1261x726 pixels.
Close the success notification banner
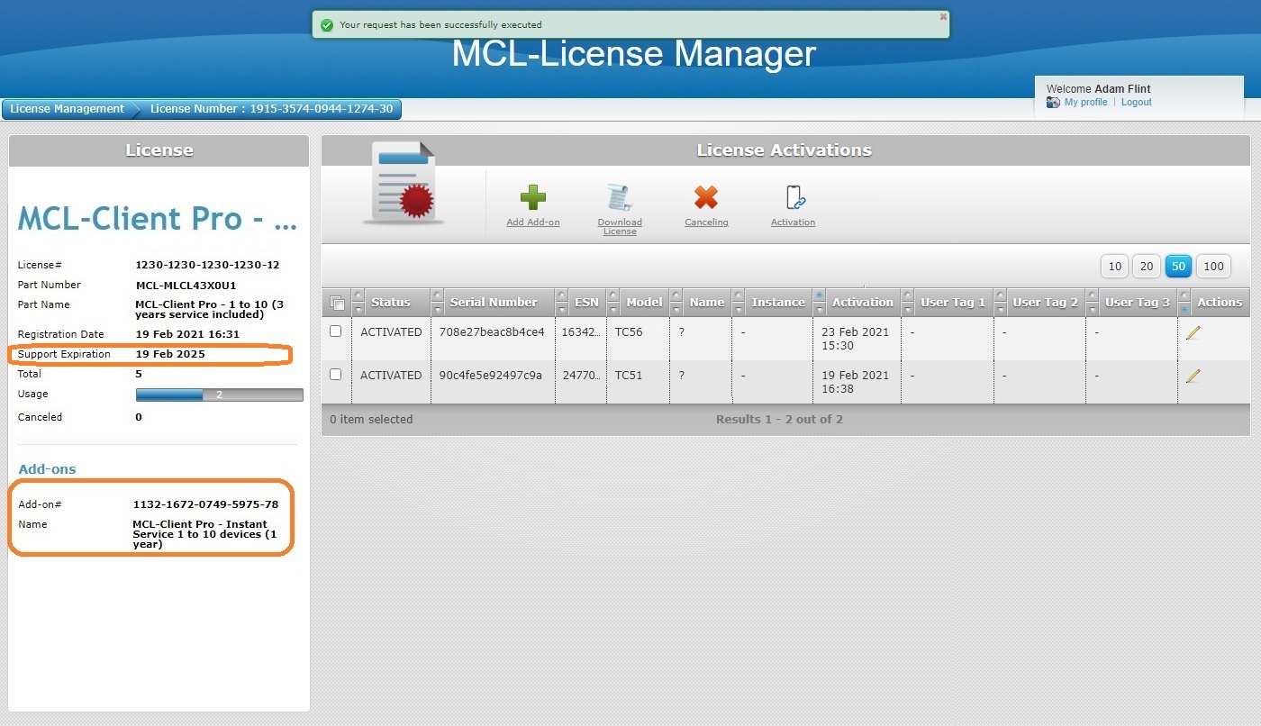[x=943, y=16]
